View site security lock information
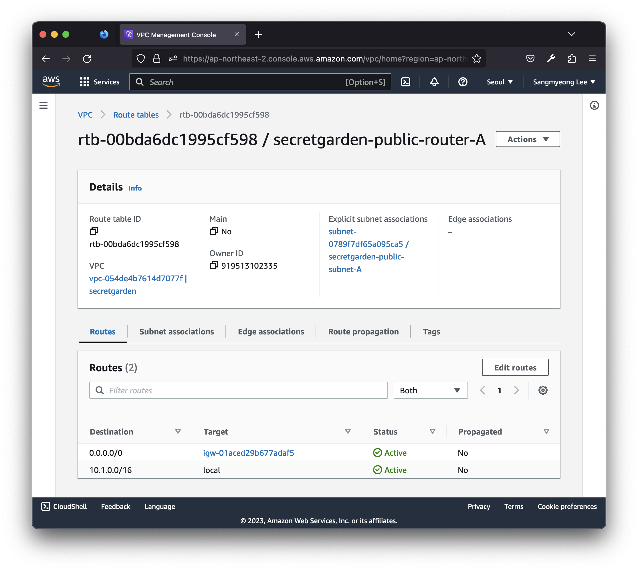This screenshot has height=571, width=638. 156,59
